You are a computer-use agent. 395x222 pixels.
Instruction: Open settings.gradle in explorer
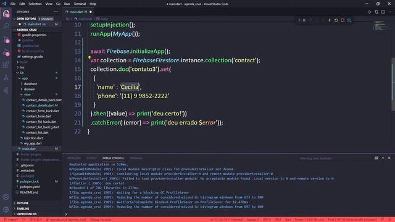32,57
